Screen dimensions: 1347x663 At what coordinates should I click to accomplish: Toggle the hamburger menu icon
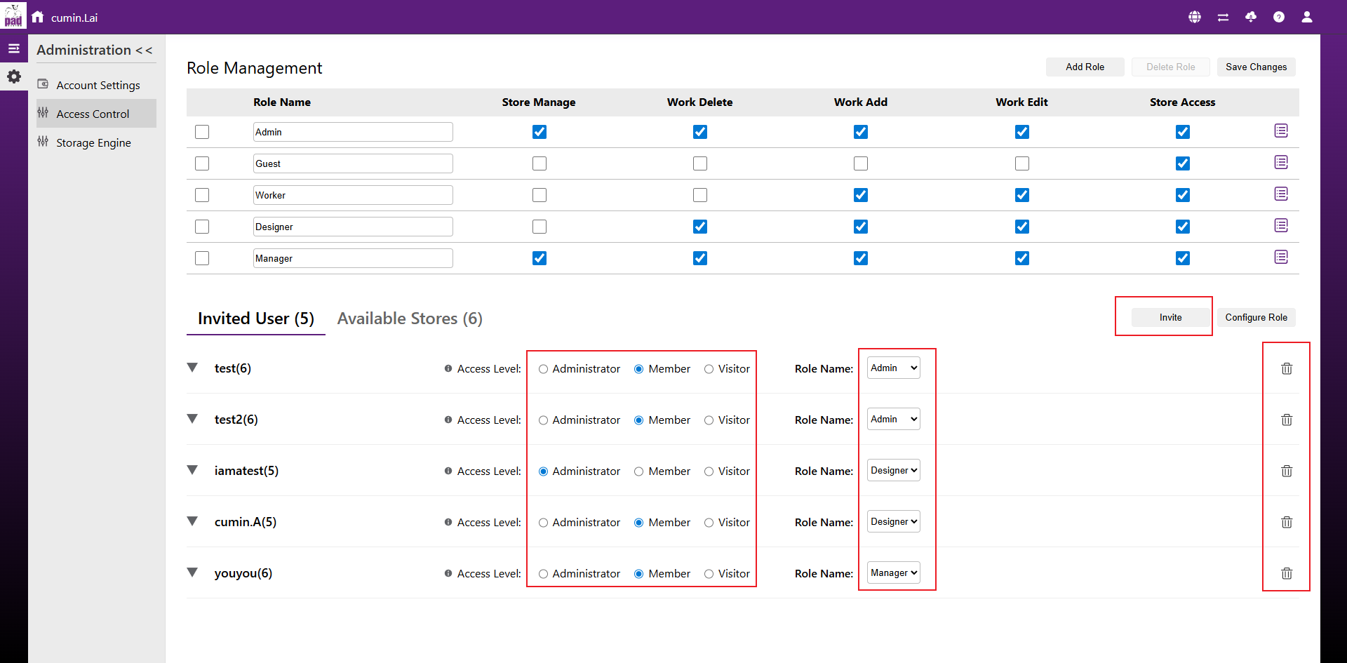[x=13, y=48]
